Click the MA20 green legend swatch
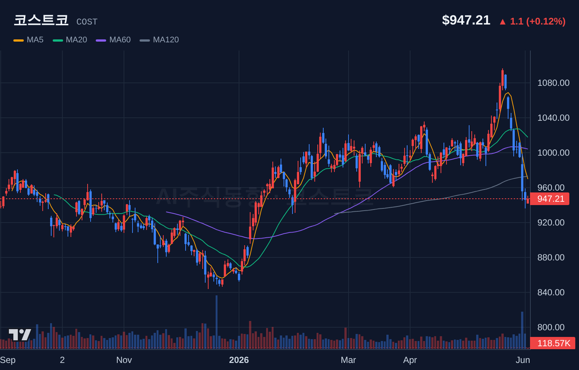 (x=58, y=40)
